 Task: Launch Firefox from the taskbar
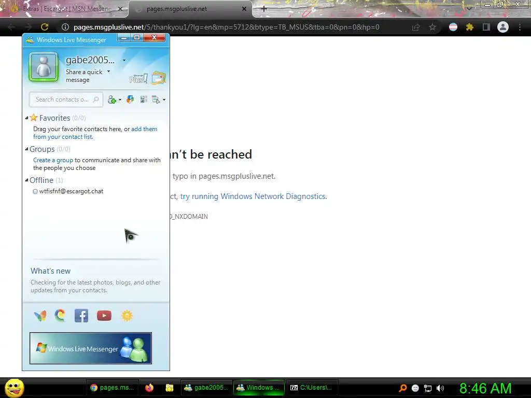pyautogui.click(x=149, y=388)
